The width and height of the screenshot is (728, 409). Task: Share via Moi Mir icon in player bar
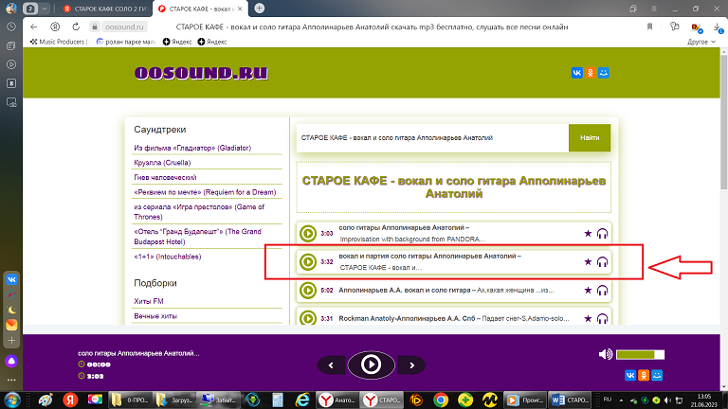pos(657,375)
